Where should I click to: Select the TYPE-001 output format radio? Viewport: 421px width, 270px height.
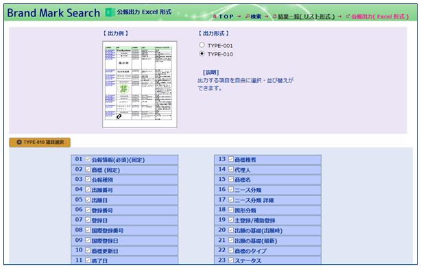coord(202,45)
